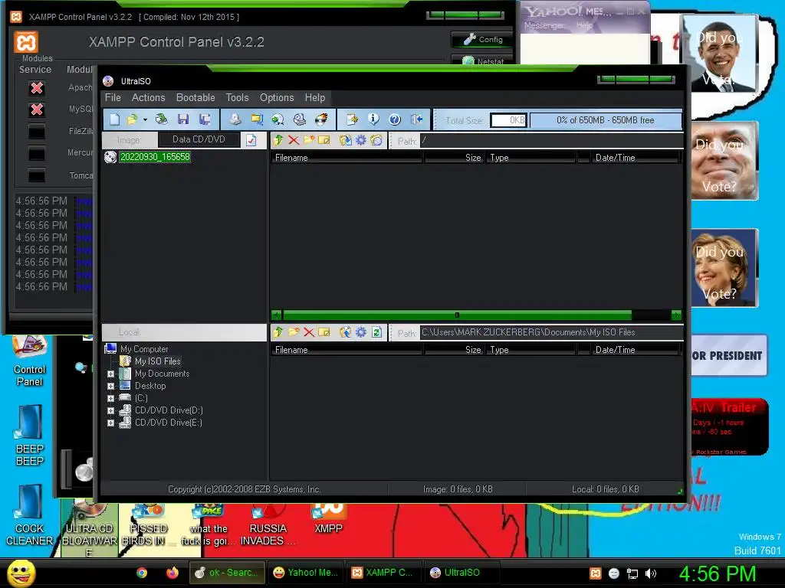This screenshot has height=588, width=785.
Task: Click the blue question mark Help icon
Action: pos(395,119)
